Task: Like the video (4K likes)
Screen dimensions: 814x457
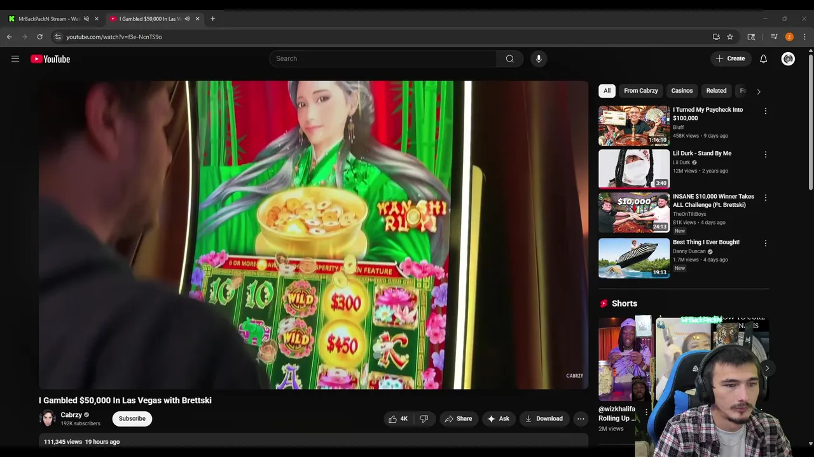Action: pos(398,419)
